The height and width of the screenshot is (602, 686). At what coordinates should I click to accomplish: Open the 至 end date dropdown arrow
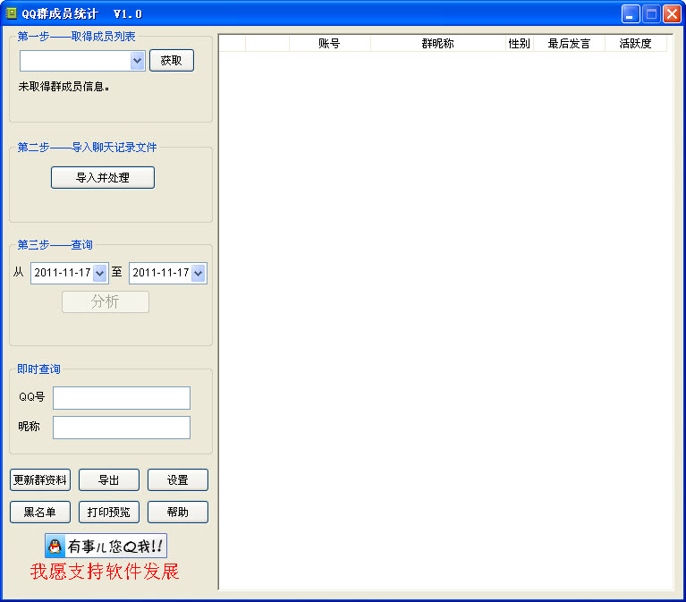(199, 273)
